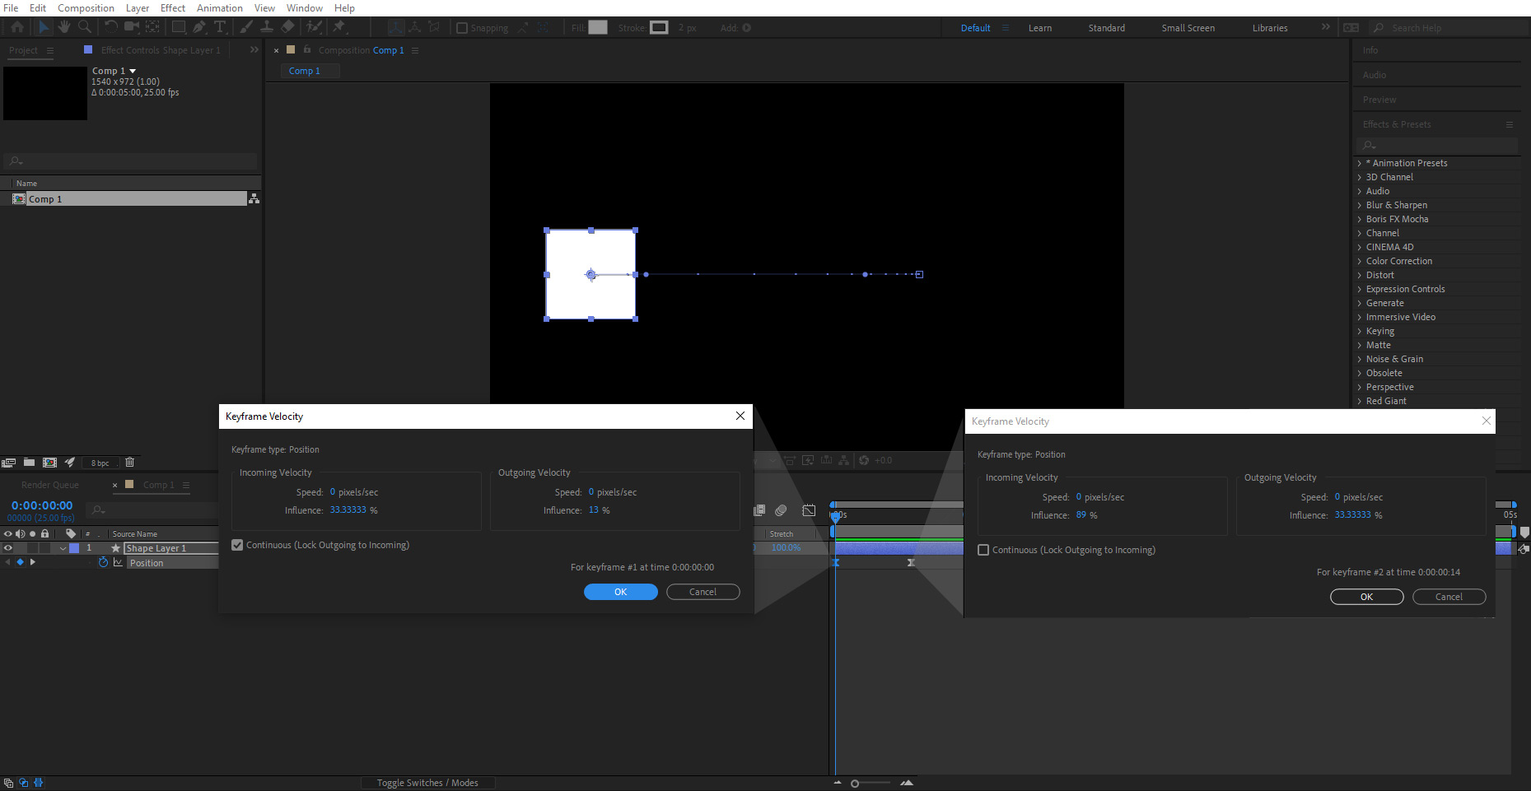Open the Stroke color swatch

(x=659, y=27)
